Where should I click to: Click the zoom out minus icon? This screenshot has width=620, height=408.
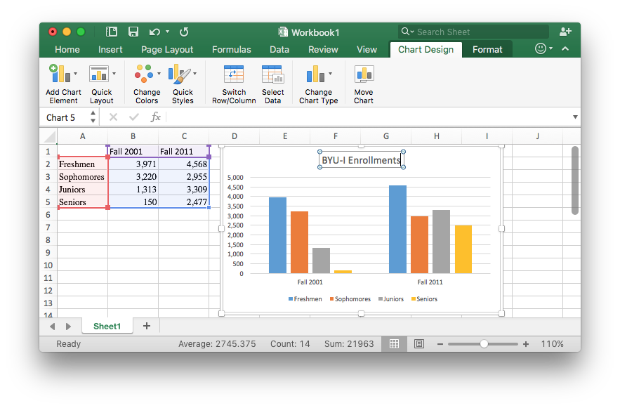pos(440,344)
